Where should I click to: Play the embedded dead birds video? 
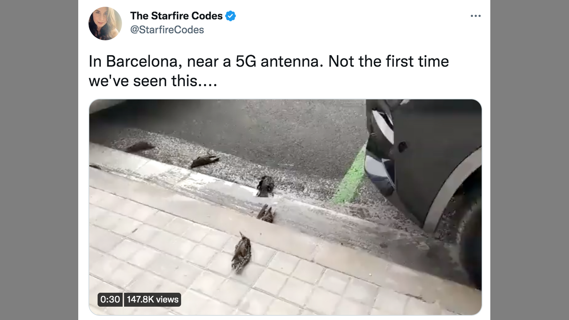[285, 207]
